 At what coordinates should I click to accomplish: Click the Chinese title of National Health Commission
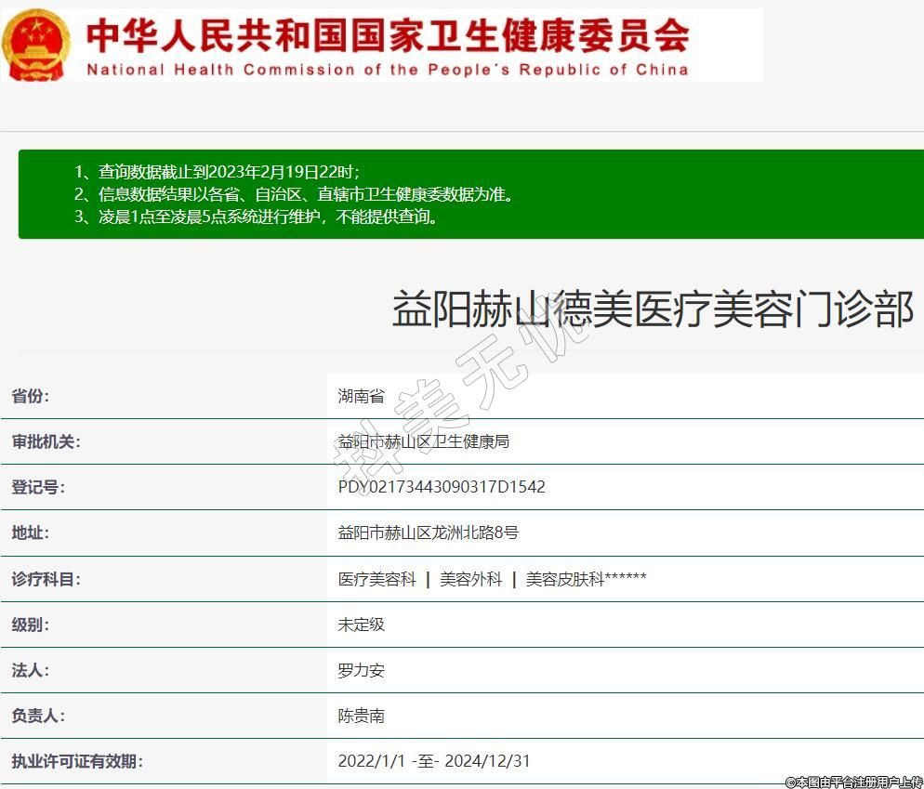pyautogui.click(x=388, y=35)
